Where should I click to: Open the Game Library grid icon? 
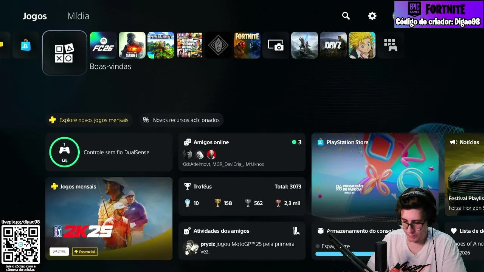[391, 45]
